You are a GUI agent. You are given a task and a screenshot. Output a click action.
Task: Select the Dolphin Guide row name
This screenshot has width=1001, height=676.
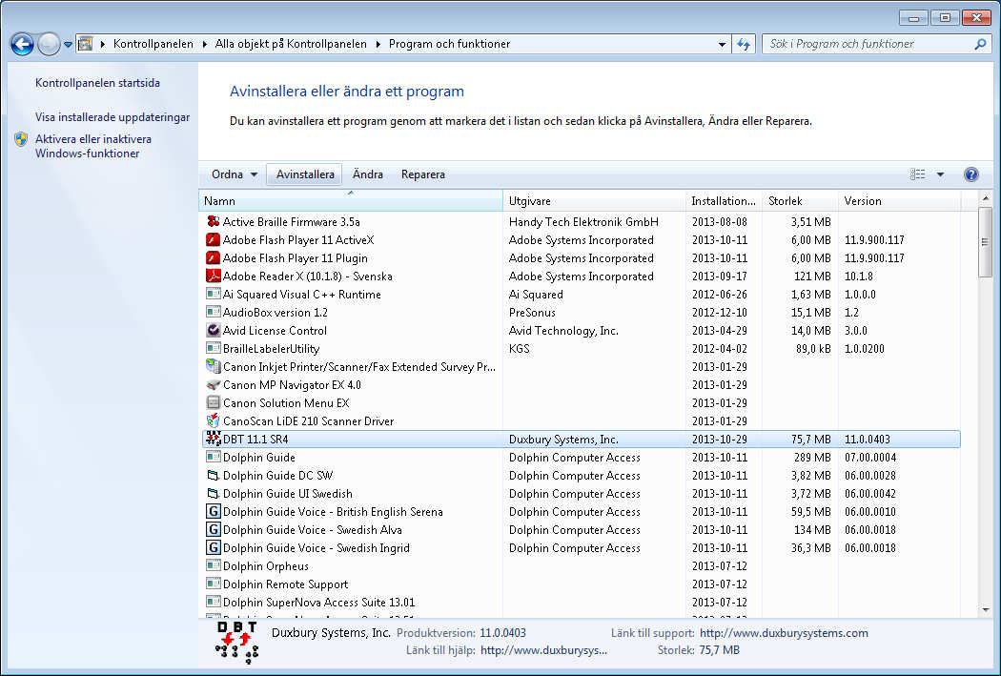258,458
